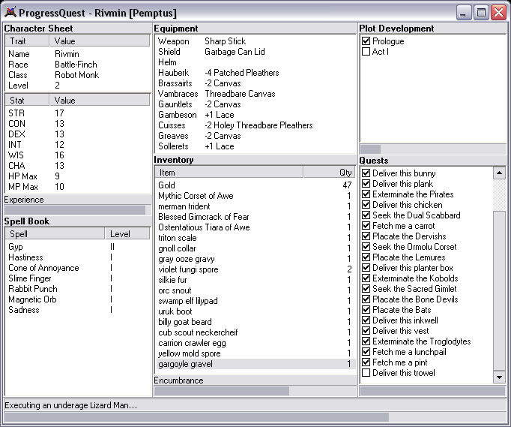Viewport: 511px width, 427px height.
Task: Select the gargoyle gravel row
Action: [255, 364]
